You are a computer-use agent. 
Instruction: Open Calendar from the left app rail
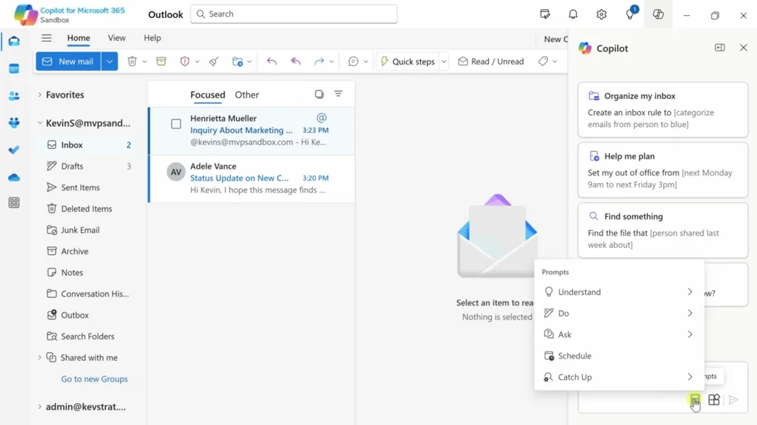coord(14,69)
